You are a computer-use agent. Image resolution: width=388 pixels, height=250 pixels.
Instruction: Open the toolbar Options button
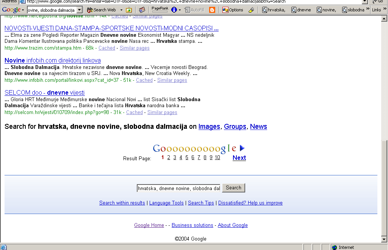(x=233, y=10)
